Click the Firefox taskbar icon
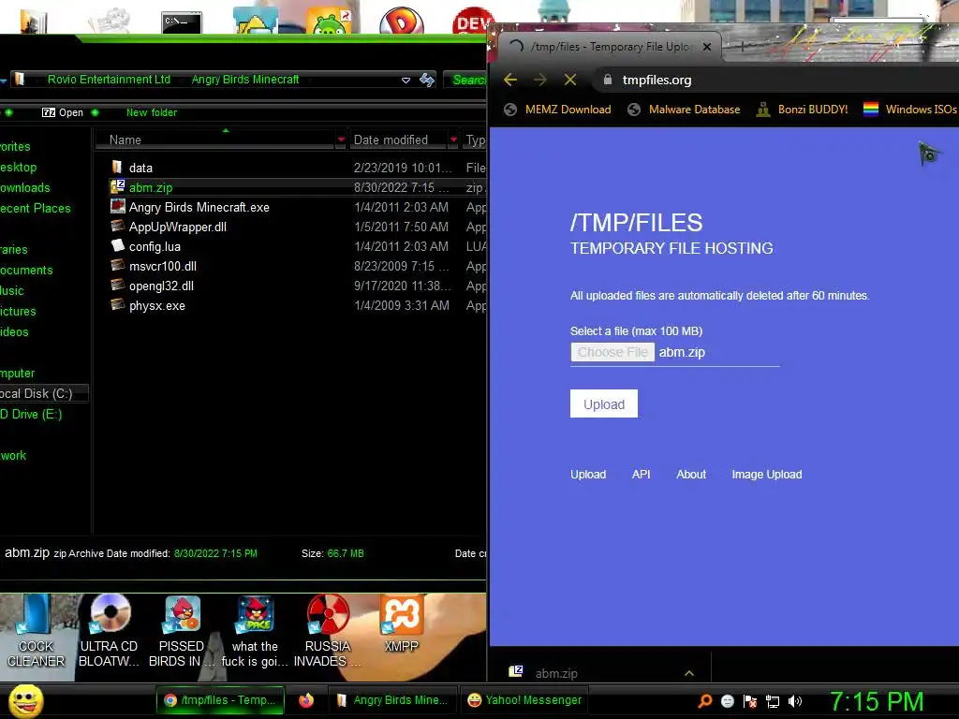The height and width of the screenshot is (719, 959). point(306,700)
